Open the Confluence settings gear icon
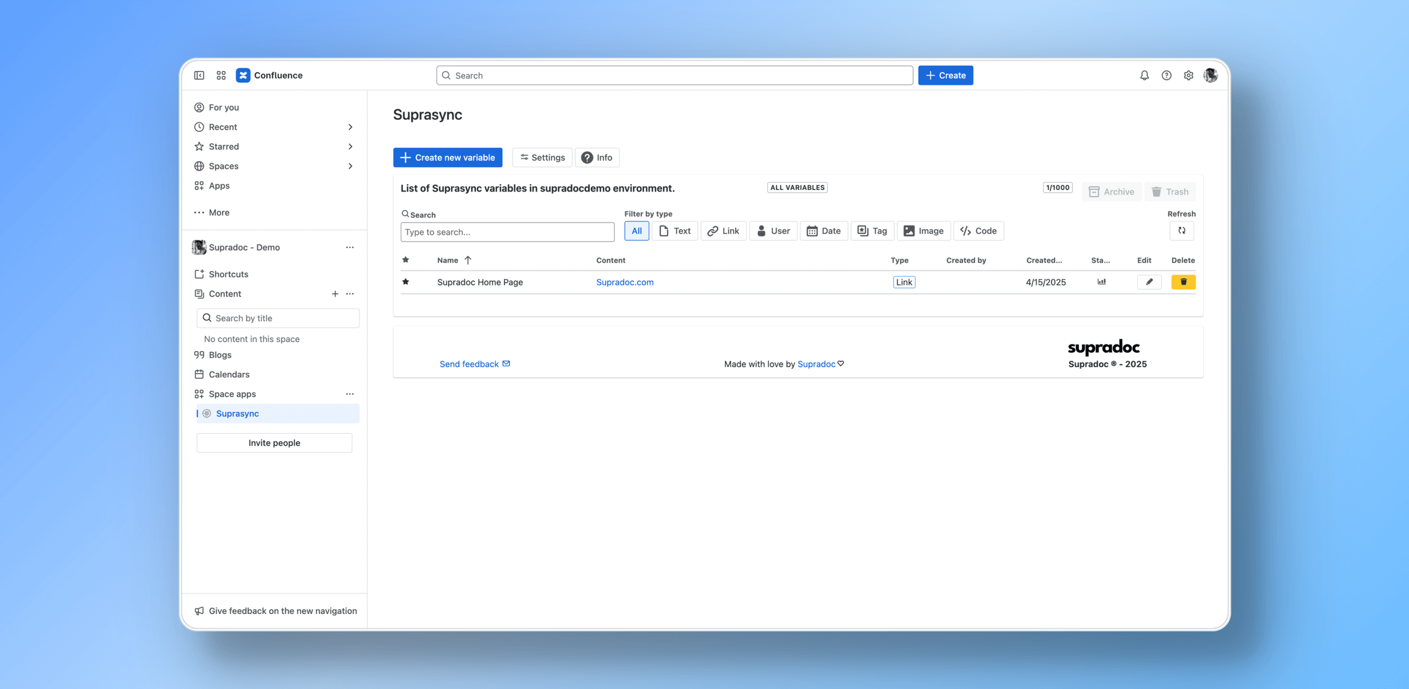 click(x=1188, y=75)
